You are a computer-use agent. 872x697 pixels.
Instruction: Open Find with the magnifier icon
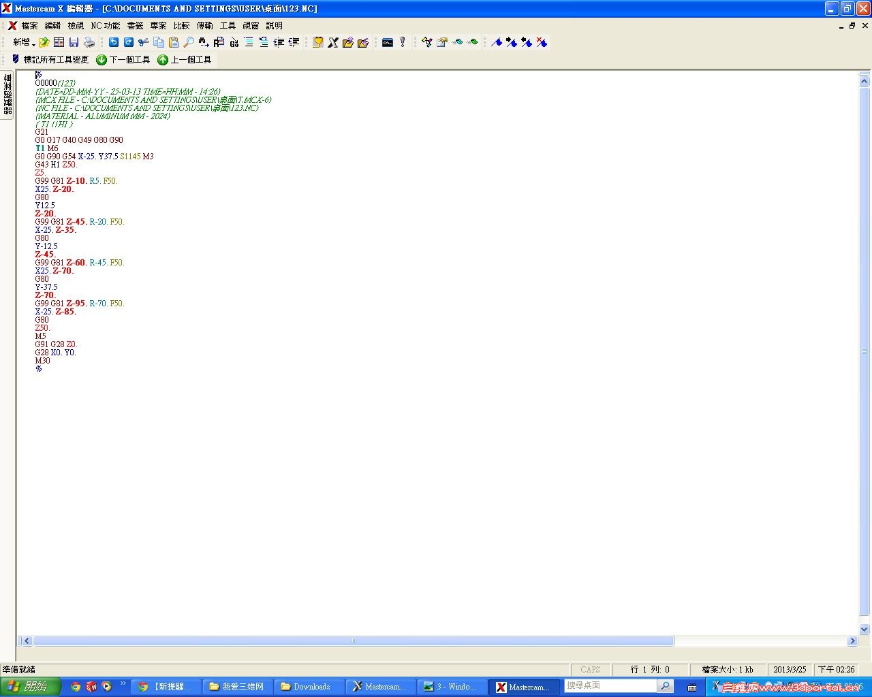(x=189, y=42)
